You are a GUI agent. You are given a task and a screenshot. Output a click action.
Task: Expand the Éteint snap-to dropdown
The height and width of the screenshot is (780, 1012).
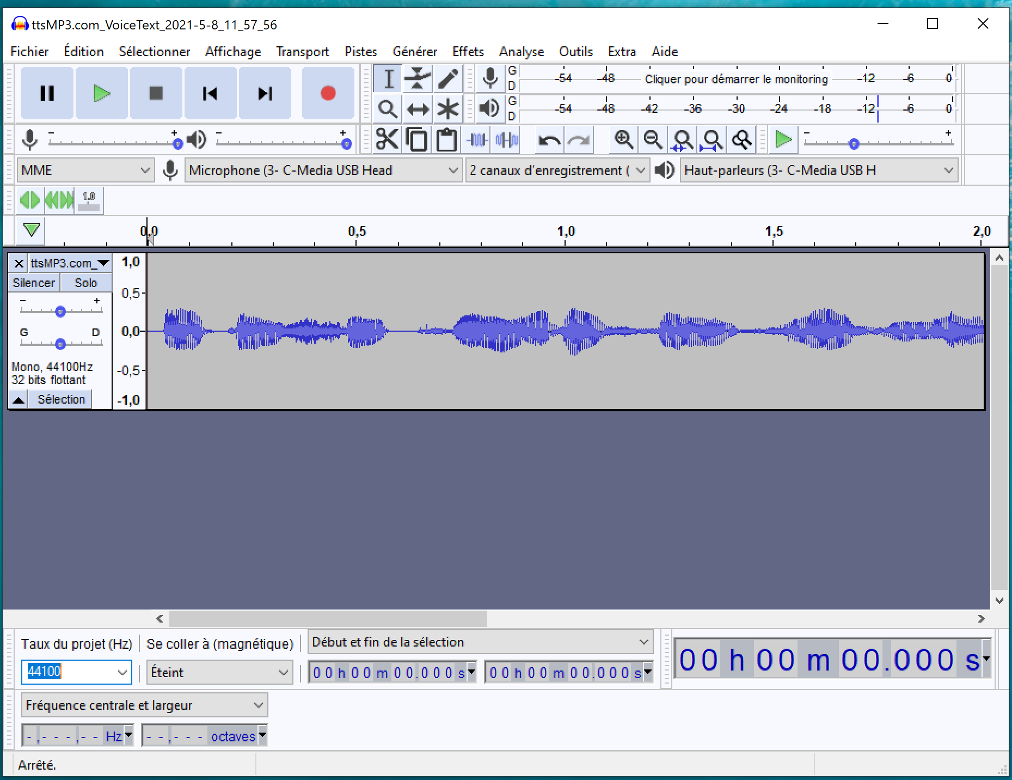pyautogui.click(x=219, y=673)
